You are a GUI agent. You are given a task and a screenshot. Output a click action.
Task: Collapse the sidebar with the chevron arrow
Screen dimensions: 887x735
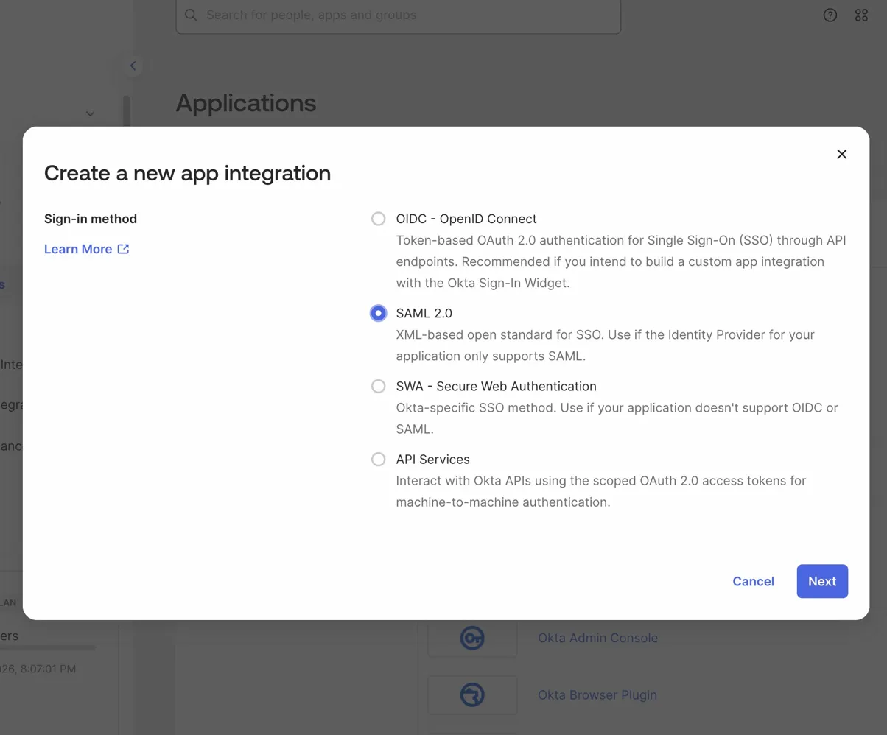tap(133, 66)
